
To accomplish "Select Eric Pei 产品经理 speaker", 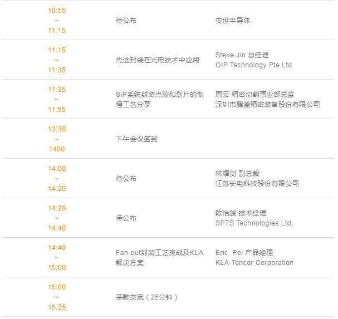I will tap(244, 253).
